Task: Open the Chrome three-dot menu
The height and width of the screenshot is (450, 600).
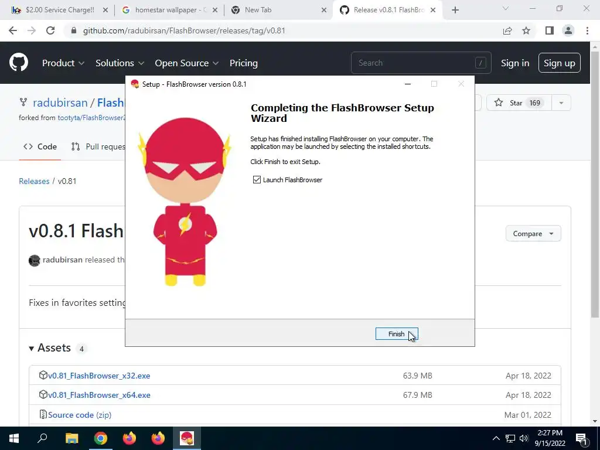Action: 587,30
